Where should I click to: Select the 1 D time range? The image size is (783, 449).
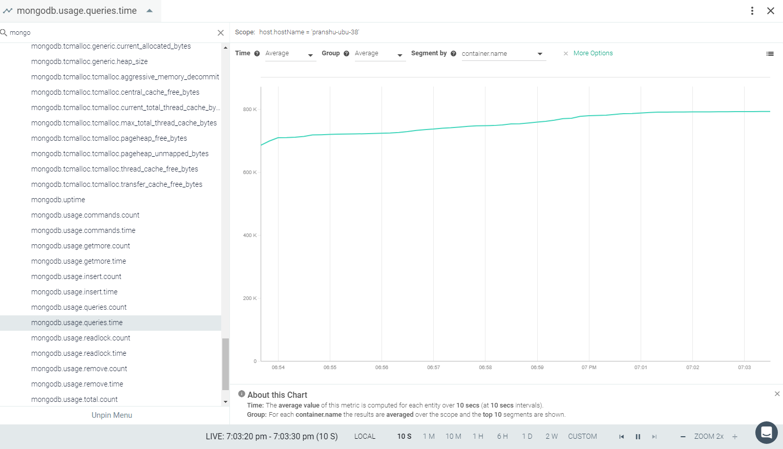[x=527, y=437]
